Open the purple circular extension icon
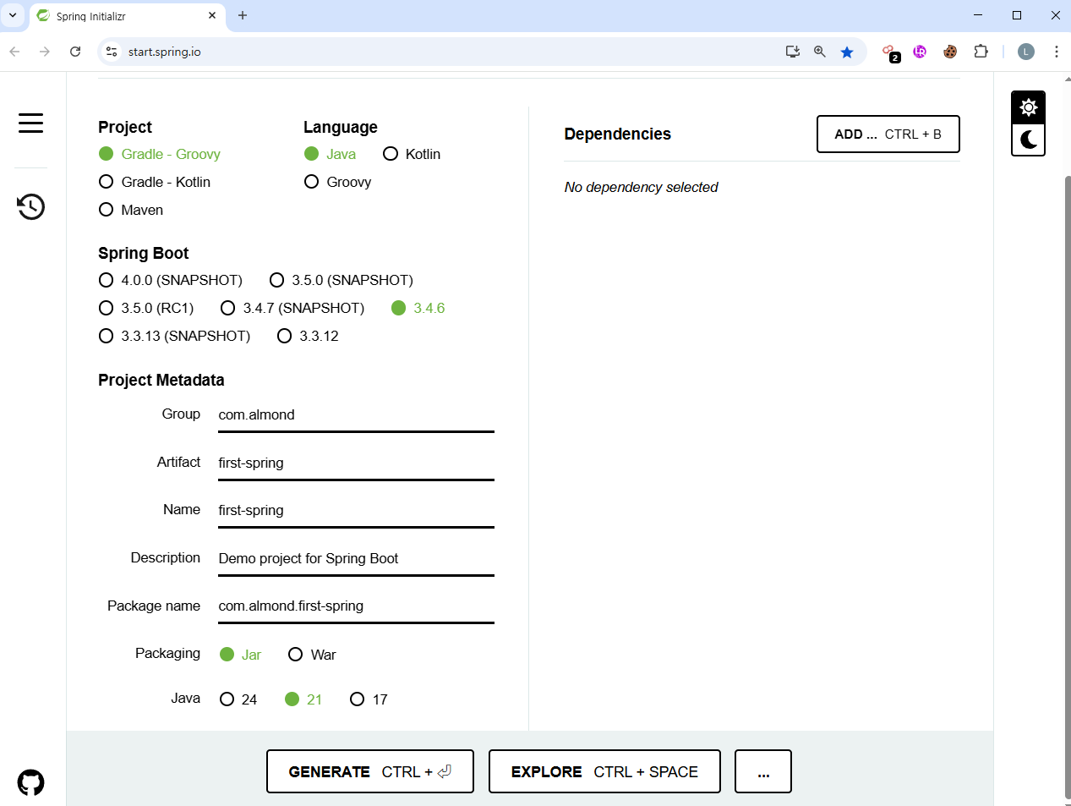The height and width of the screenshot is (806, 1071). 920,52
